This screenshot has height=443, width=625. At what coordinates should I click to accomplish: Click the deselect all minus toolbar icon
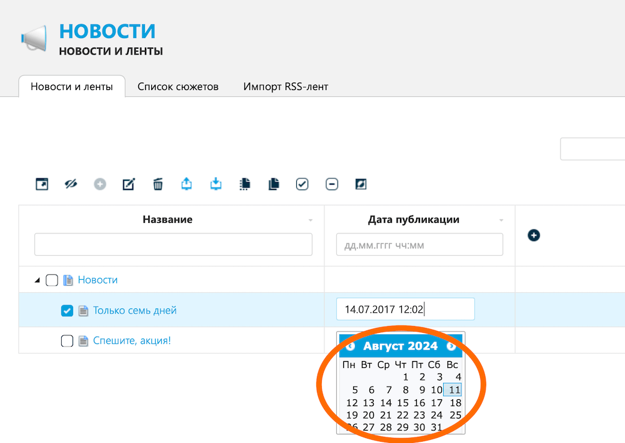pos(332,184)
